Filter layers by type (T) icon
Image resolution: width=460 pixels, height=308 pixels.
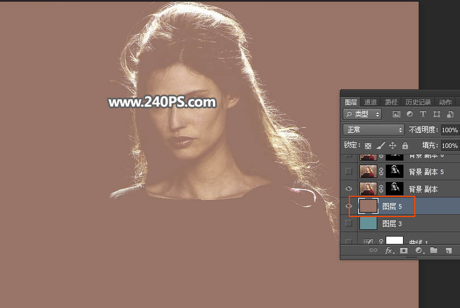[423, 114]
